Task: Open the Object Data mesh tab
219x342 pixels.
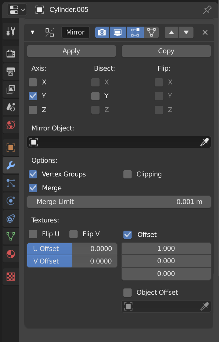Action: pos(11,237)
